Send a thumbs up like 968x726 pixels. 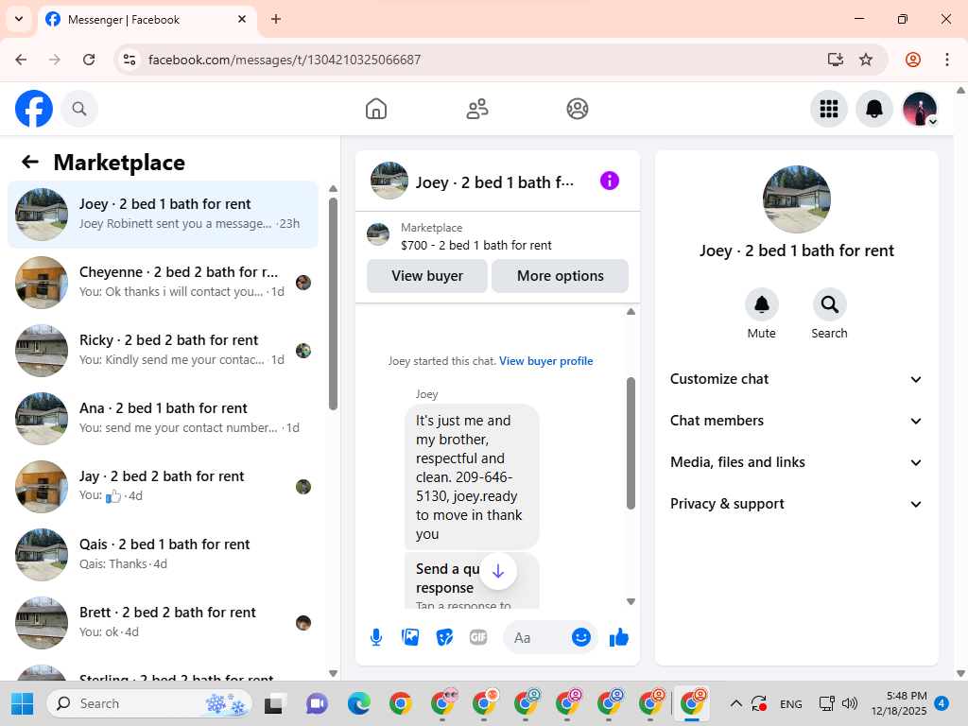tap(618, 637)
